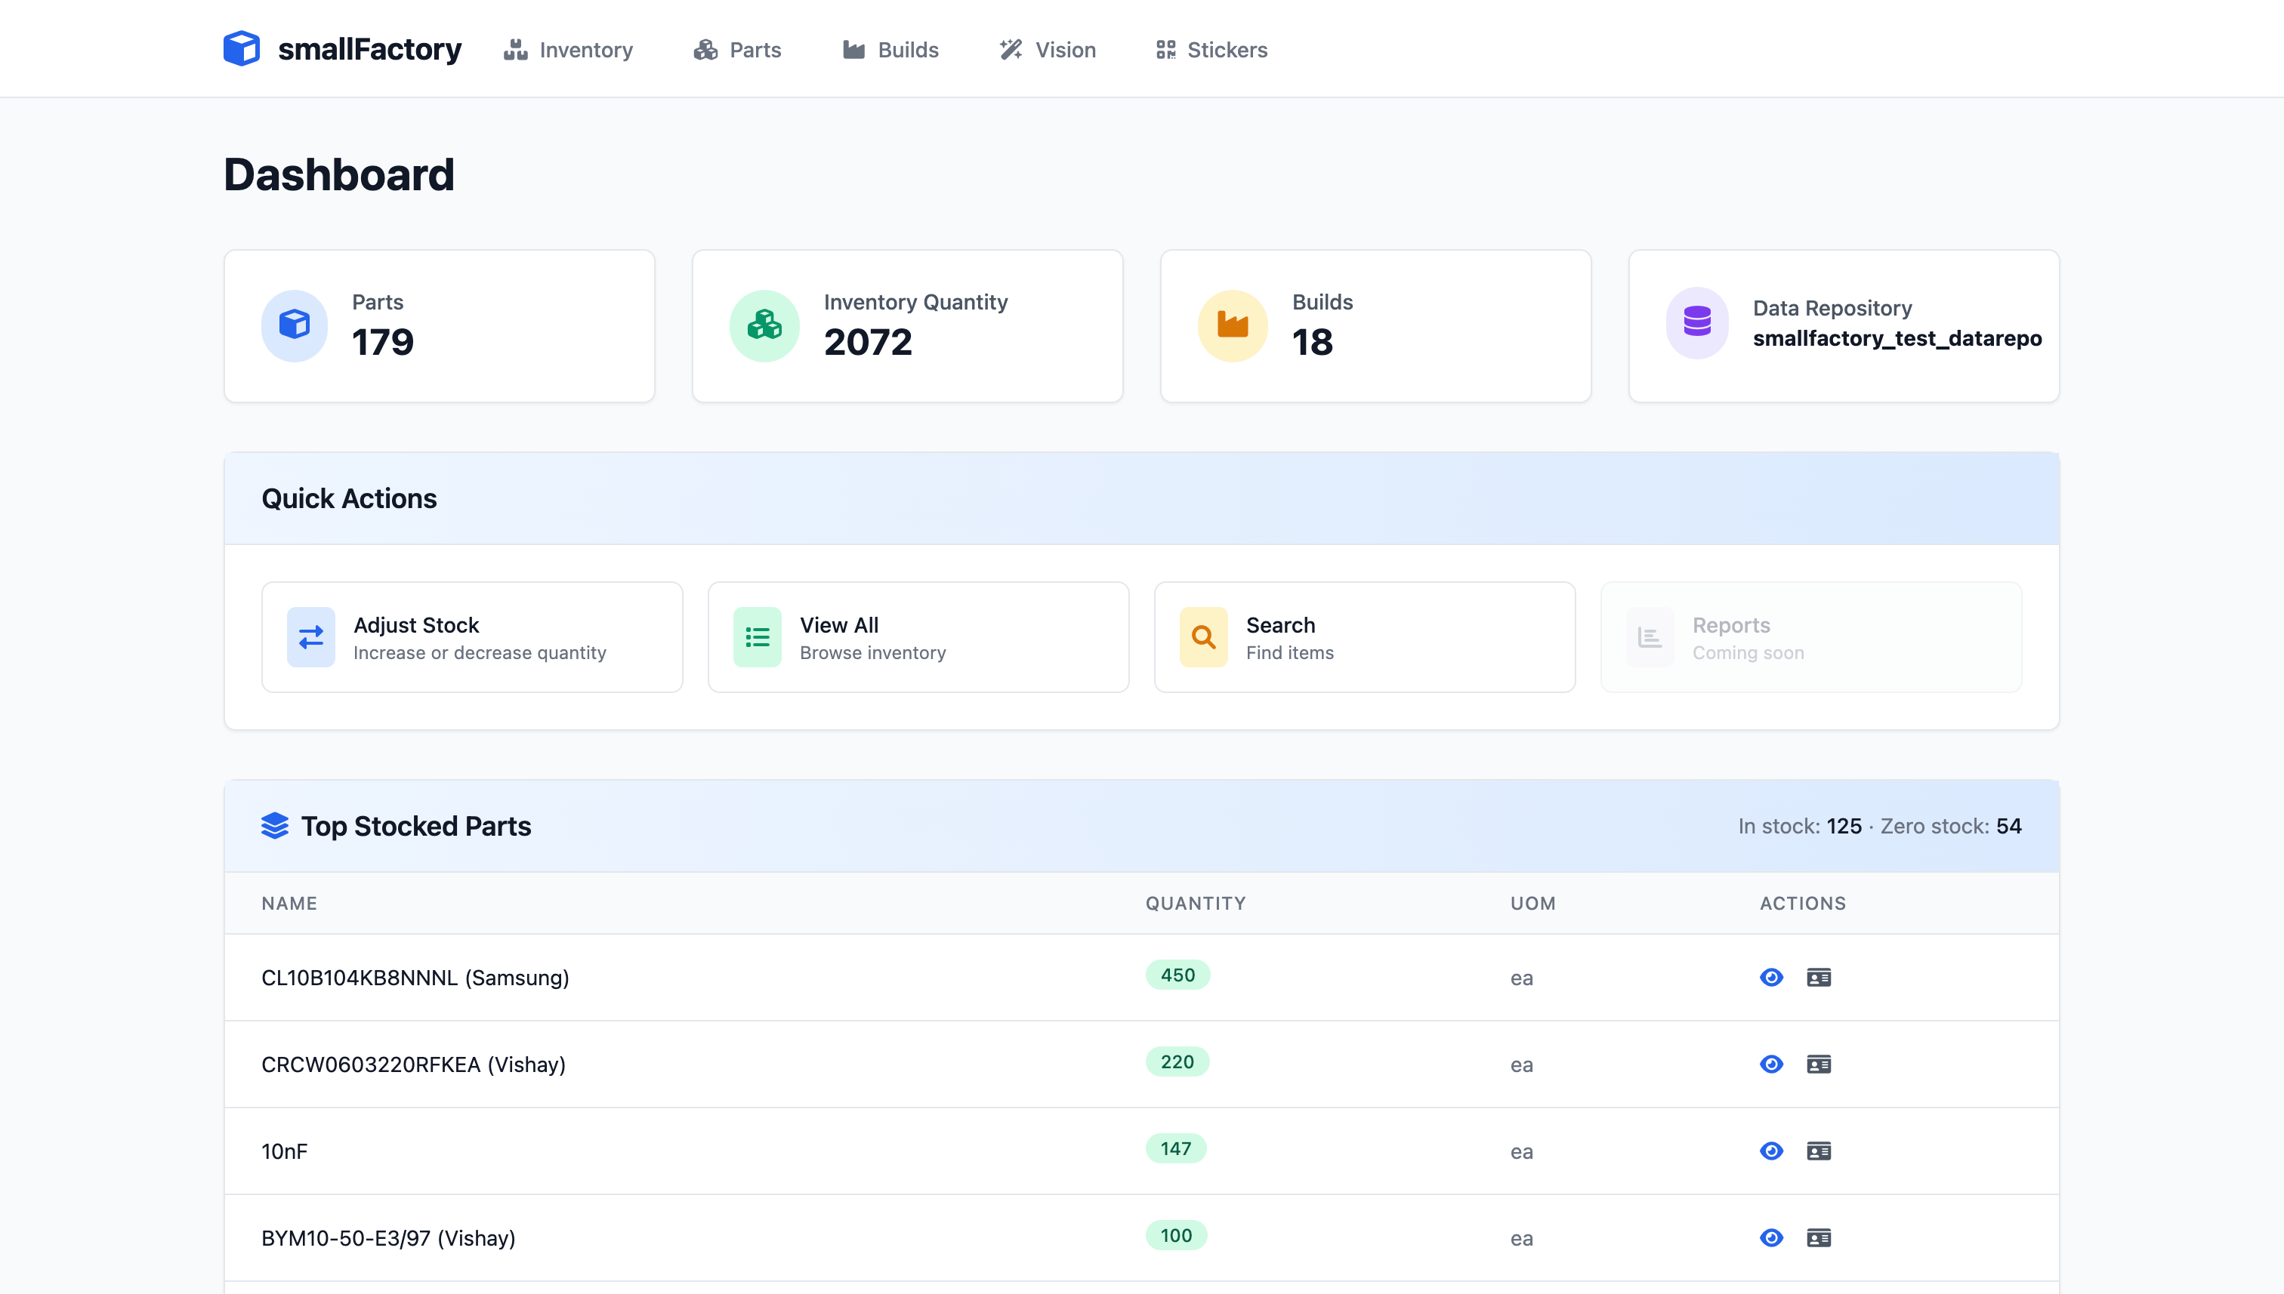Click the blue Parts cube icon on card
Screen dimensions: 2284x1294
[x=295, y=325]
